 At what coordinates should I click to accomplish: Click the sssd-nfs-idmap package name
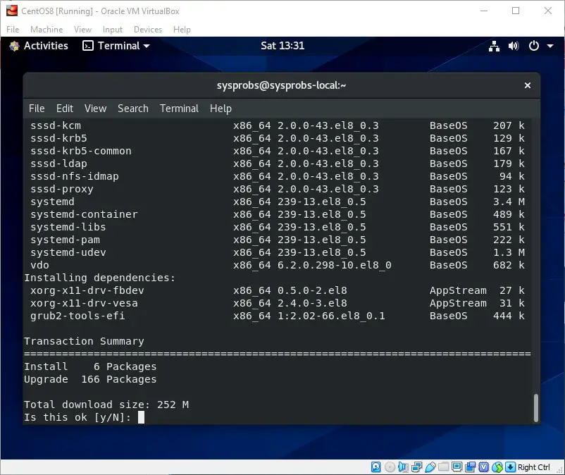[x=75, y=176]
